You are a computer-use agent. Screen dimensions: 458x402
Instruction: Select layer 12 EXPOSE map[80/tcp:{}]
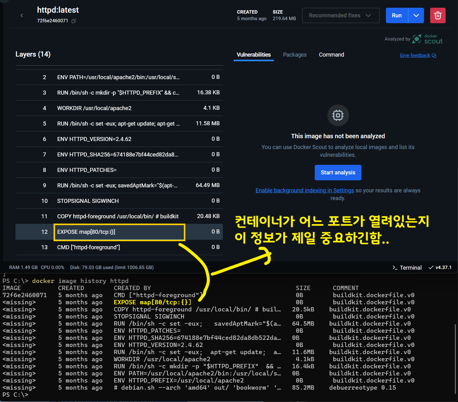(119, 232)
